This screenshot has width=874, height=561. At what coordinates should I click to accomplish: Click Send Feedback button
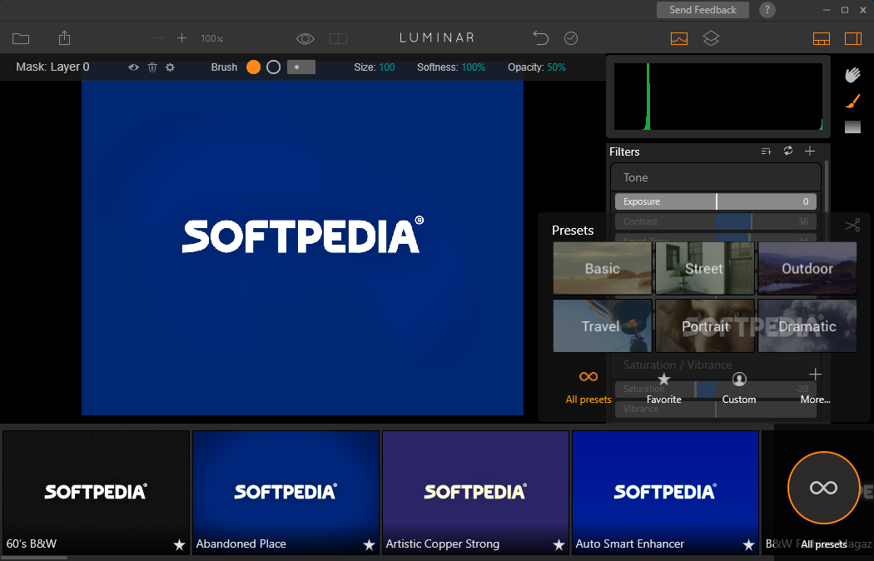(x=703, y=10)
